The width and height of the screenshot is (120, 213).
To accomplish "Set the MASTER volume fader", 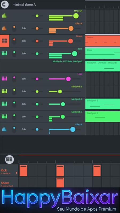I will tap(76, 16).
